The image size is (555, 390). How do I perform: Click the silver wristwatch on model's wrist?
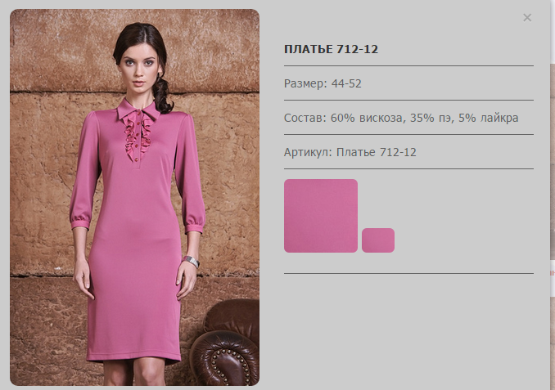click(x=192, y=262)
